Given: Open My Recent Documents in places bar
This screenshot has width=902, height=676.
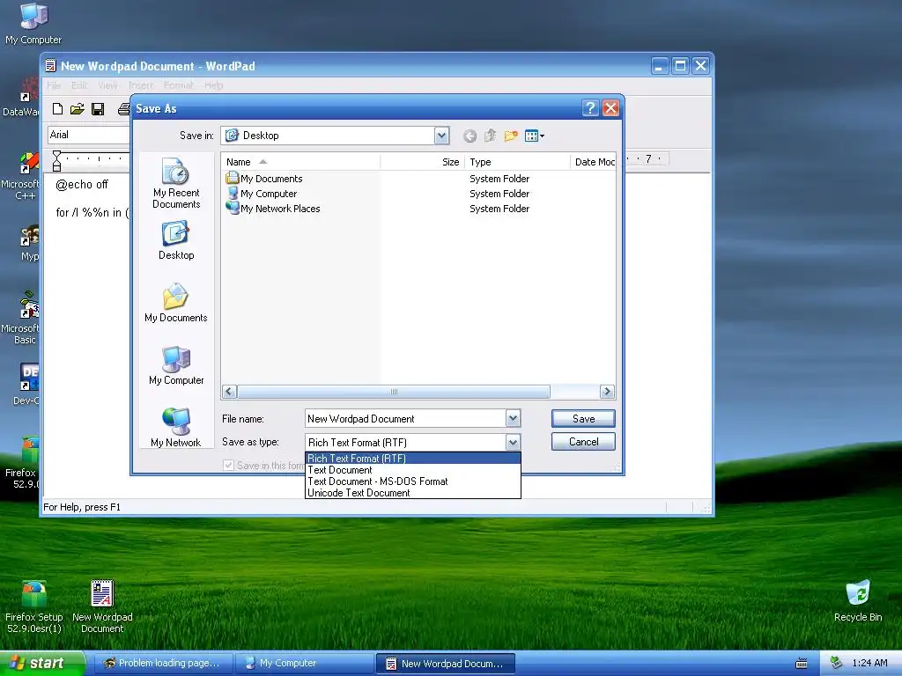Looking at the screenshot, I should (x=176, y=183).
